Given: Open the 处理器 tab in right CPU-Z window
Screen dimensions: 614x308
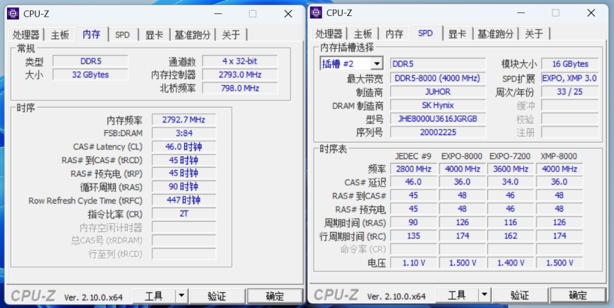Looking at the screenshot, I should [x=329, y=34].
